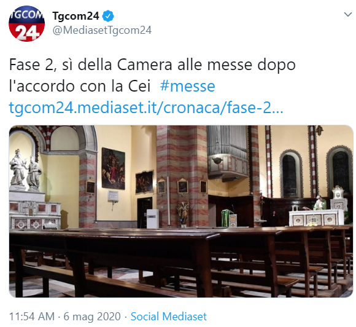The image size is (356, 327).
Task: Click the 11:54 AM timestamp
Action: click(32, 317)
